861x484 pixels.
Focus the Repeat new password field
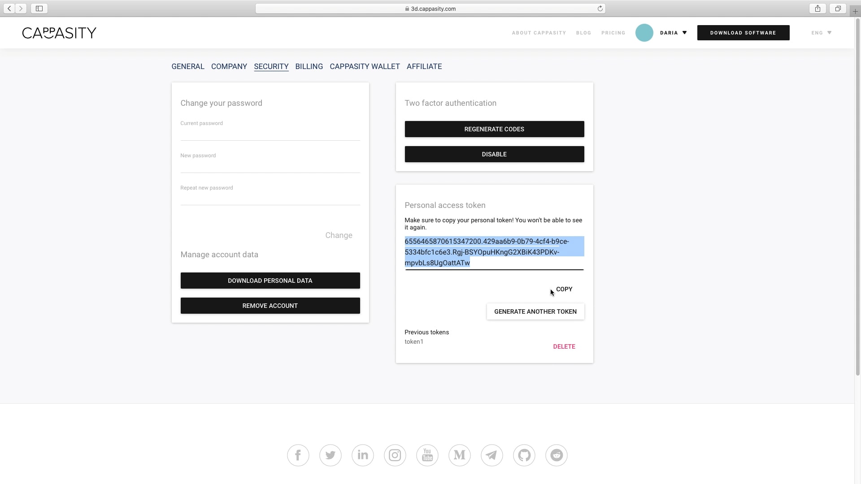click(270, 199)
